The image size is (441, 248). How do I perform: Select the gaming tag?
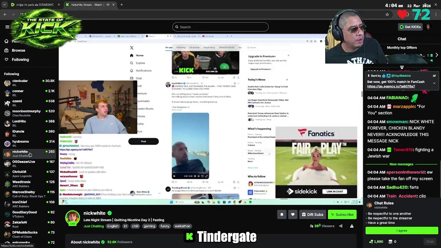(x=150, y=226)
